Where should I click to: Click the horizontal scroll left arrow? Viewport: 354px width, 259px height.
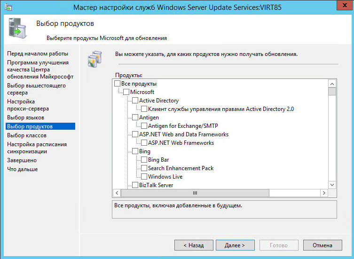pos(117,193)
